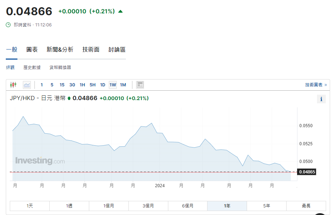Open the 圖表 tab
The height and width of the screenshot is (215, 333).
click(32, 50)
